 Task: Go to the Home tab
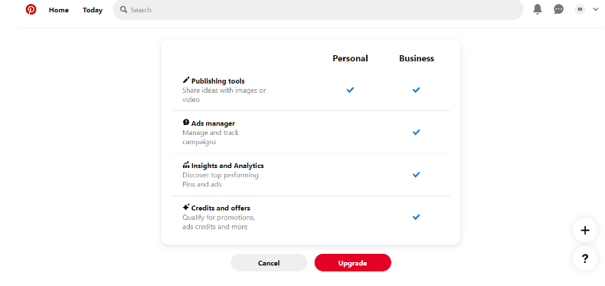click(x=59, y=10)
